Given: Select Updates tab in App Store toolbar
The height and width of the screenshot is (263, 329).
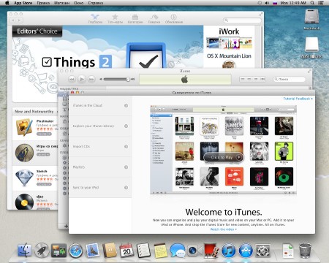Looking at the screenshot, I should click(174, 18).
